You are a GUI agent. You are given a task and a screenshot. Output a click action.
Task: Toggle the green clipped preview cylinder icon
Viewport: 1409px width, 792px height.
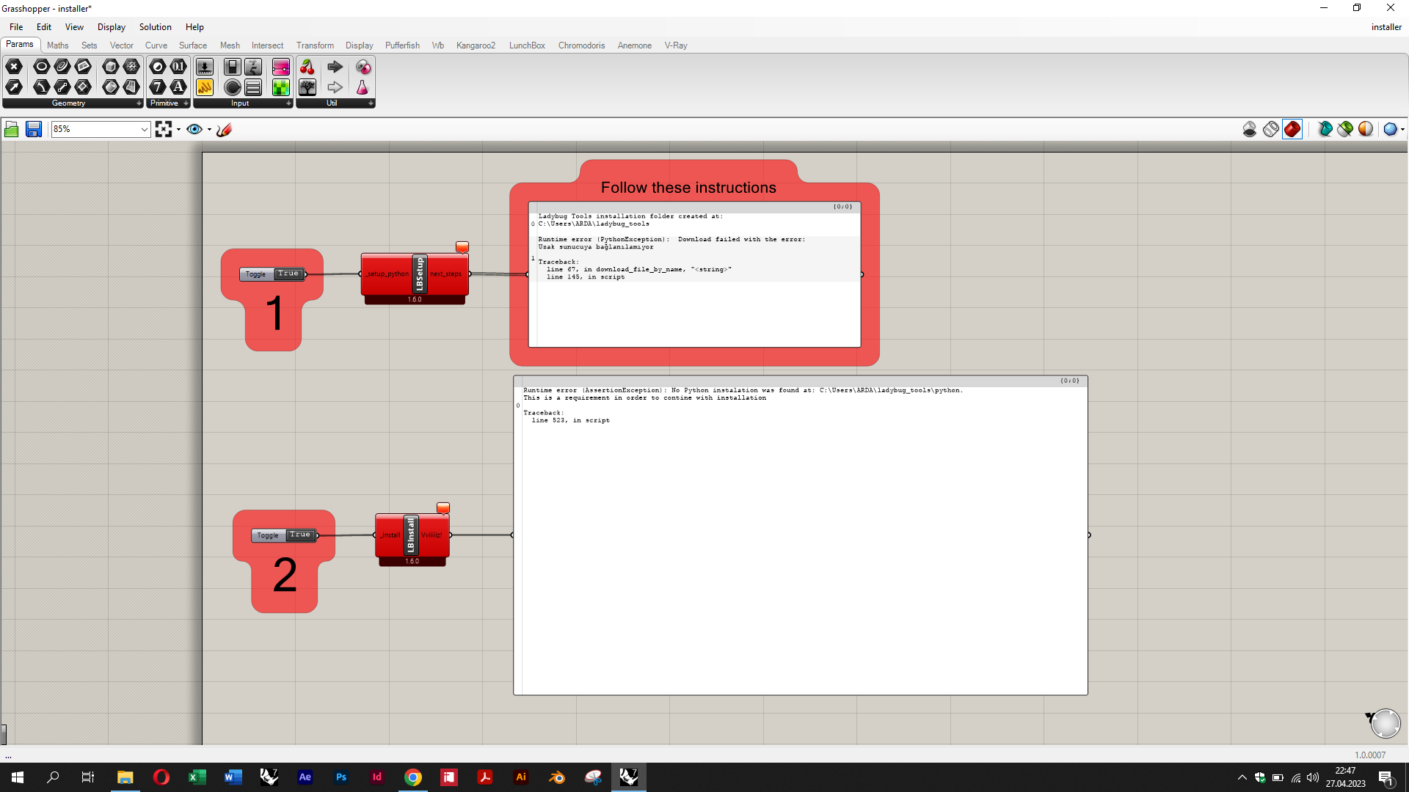point(1345,129)
